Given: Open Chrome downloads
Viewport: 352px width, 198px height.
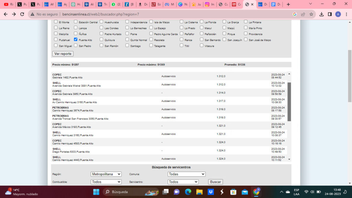Looking at the screenshot, I should [321, 14].
